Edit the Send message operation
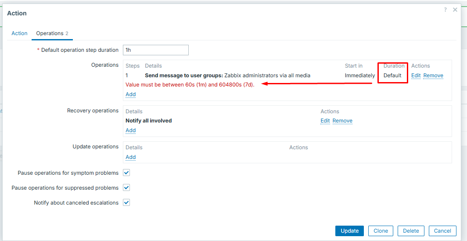 [416, 76]
